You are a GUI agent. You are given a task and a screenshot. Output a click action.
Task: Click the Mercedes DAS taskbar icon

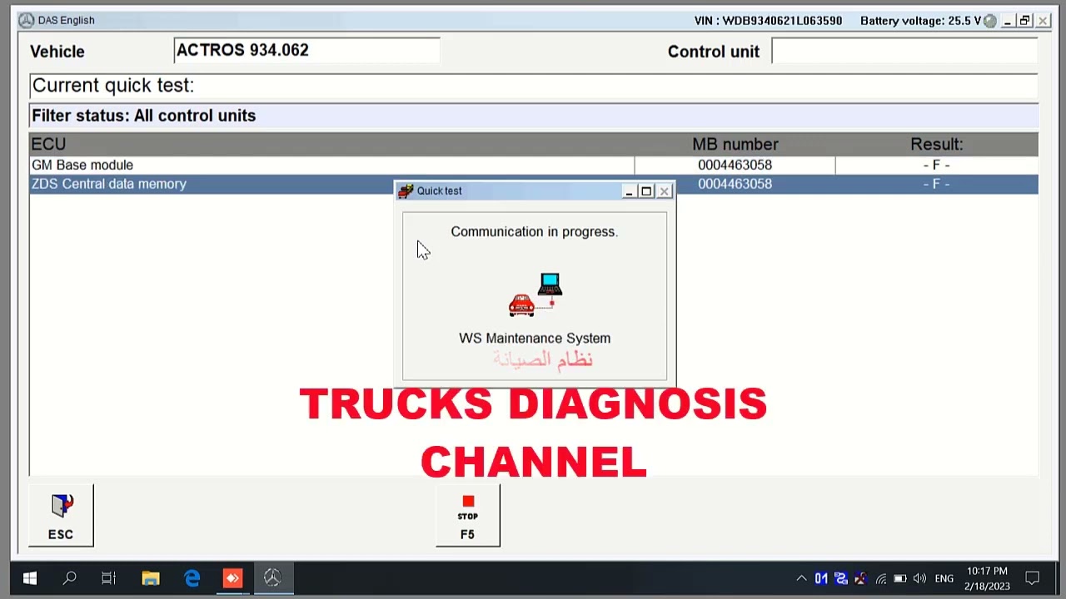[x=272, y=578]
